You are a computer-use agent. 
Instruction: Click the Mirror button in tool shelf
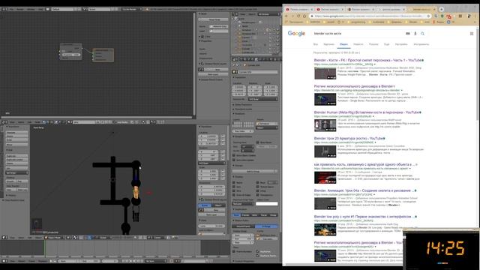pyautogui.click(x=16, y=145)
